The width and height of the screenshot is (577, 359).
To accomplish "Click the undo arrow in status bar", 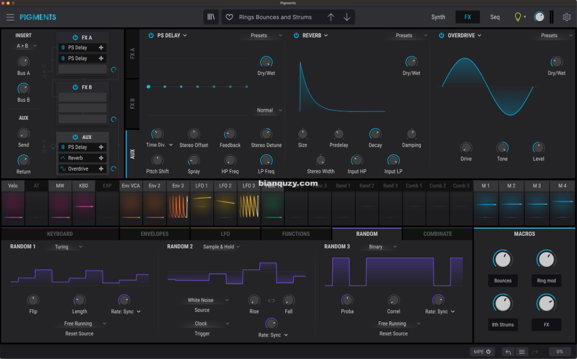I will 508,351.
